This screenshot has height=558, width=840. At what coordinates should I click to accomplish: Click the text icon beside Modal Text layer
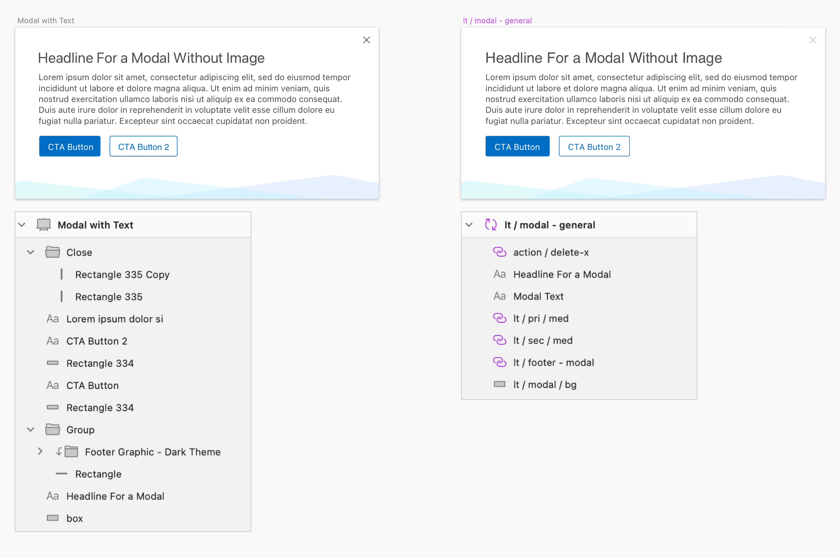499,296
